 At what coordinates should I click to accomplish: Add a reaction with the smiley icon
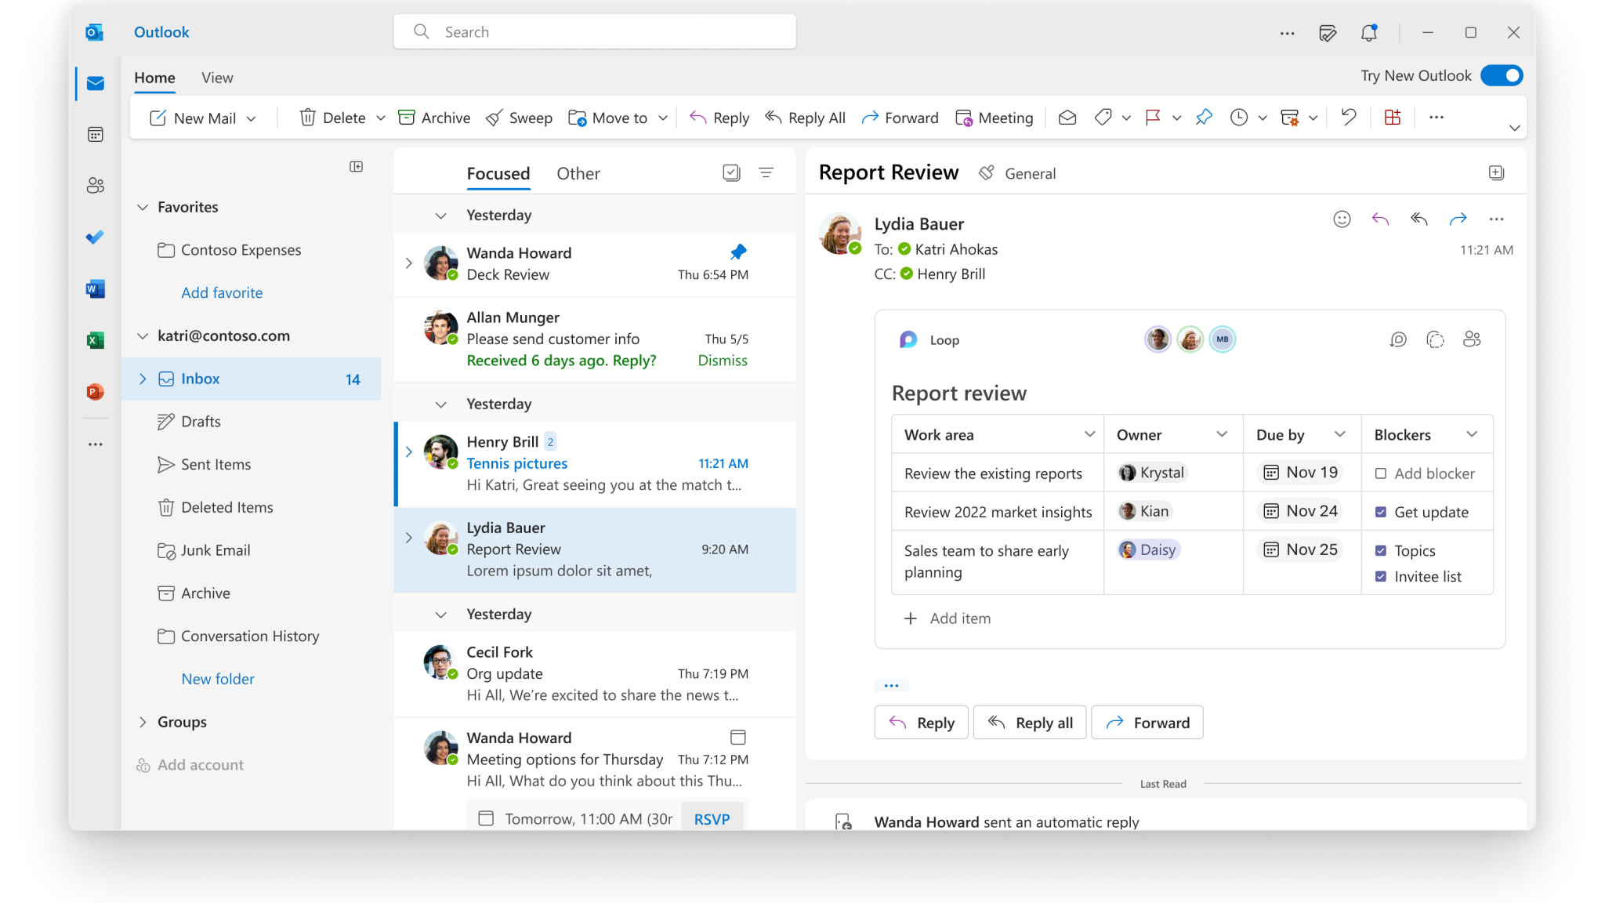pos(1342,219)
